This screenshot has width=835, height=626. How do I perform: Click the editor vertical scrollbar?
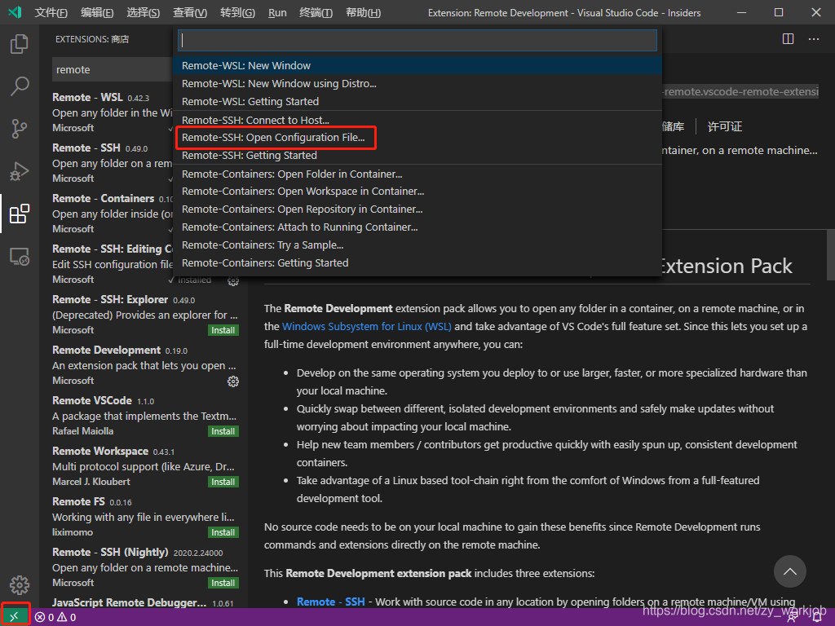click(x=831, y=254)
